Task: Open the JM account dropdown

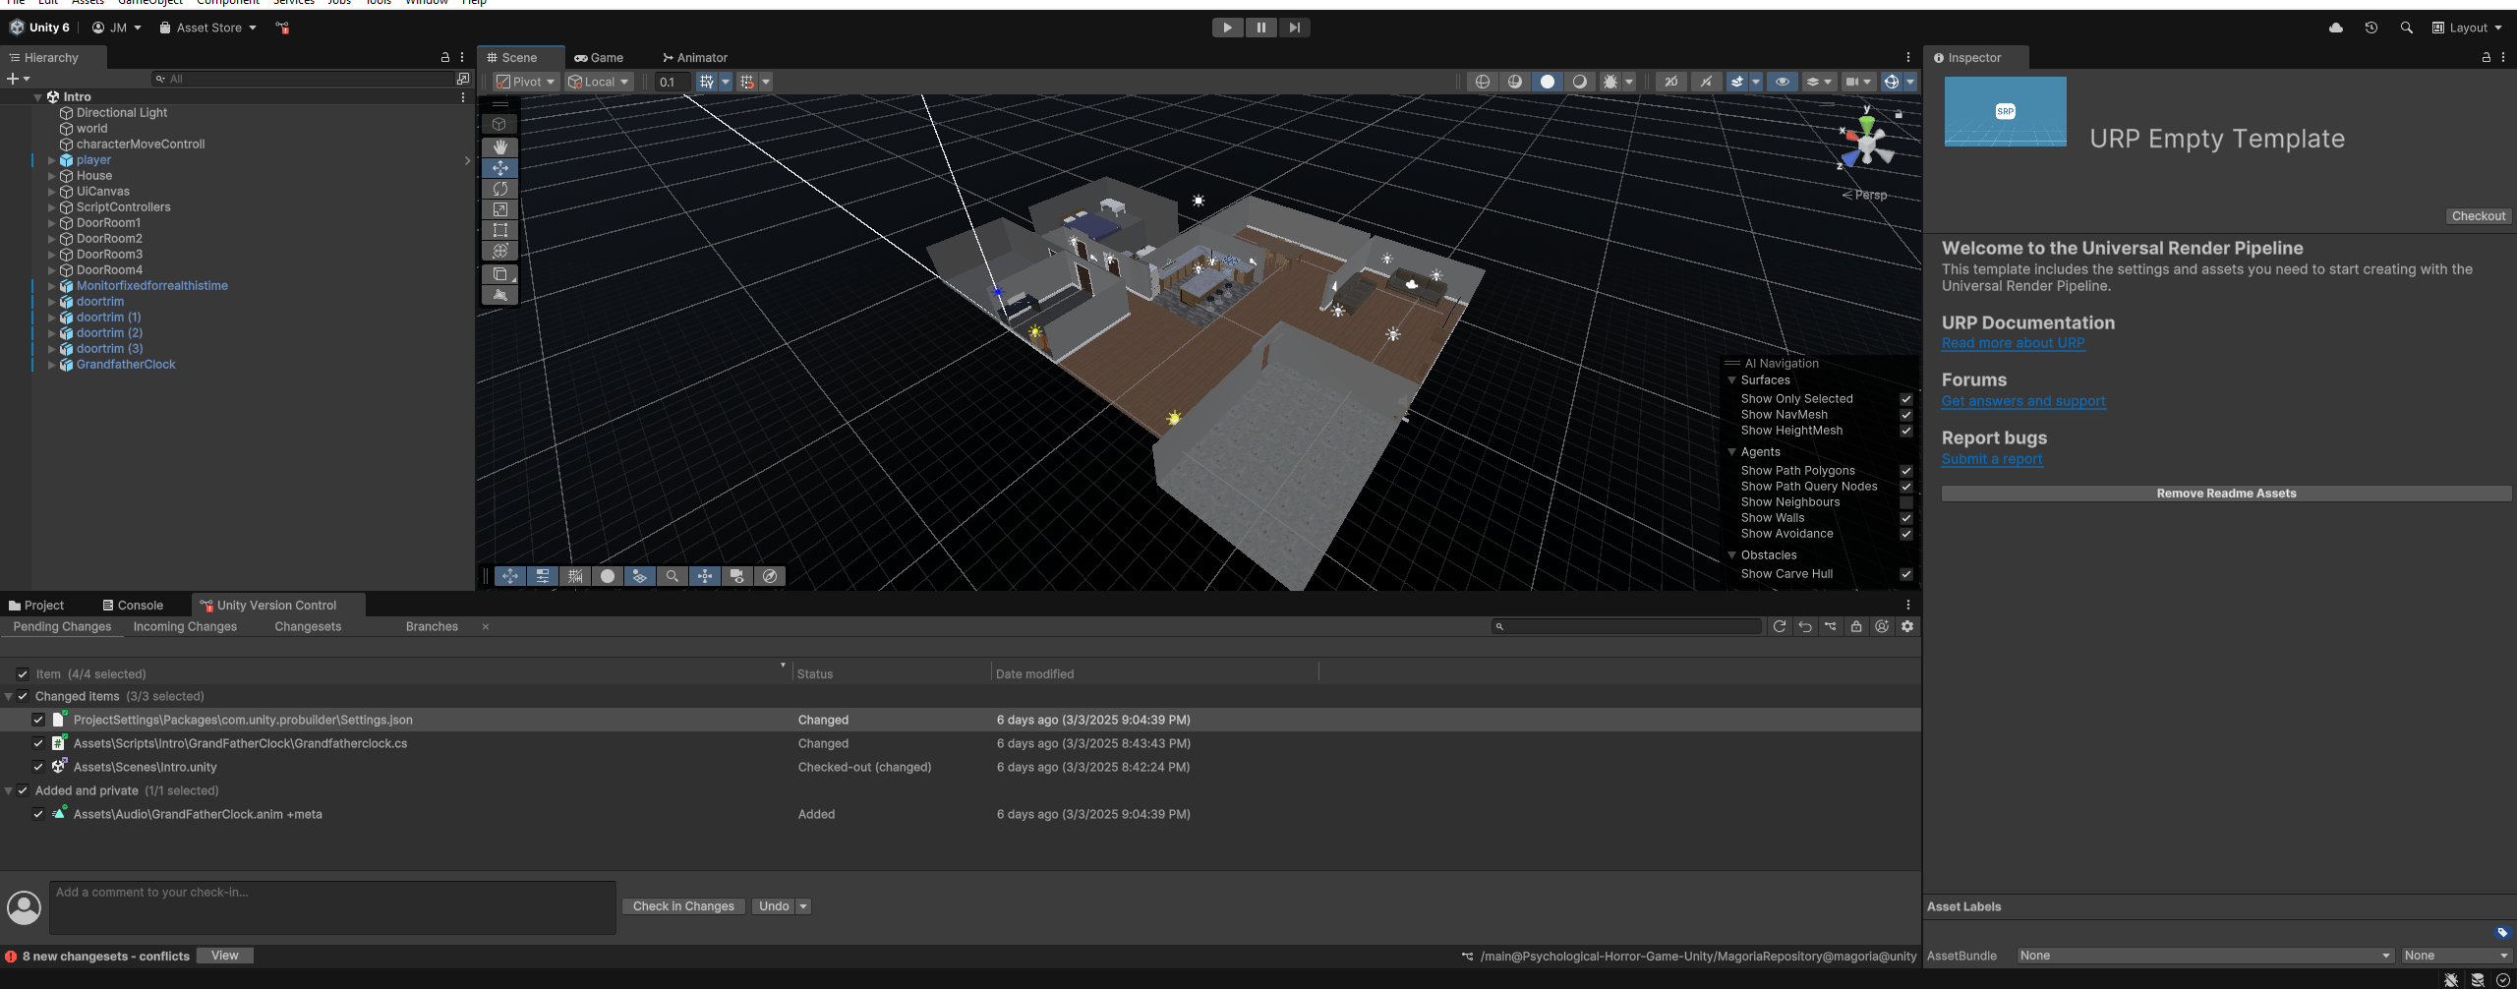Action: coord(116,28)
